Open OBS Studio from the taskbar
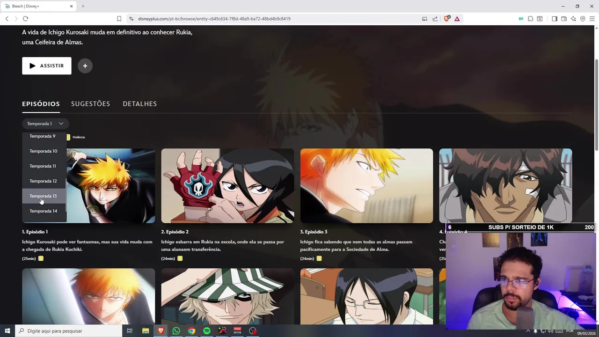Viewport: 599px width, 337px height. point(253,331)
